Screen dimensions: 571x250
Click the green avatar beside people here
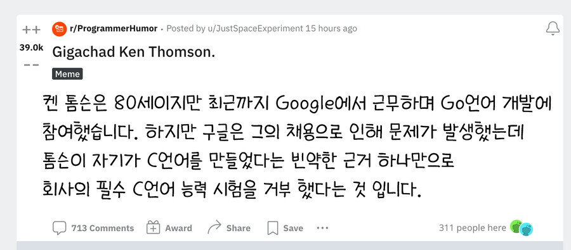(x=516, y=227)
